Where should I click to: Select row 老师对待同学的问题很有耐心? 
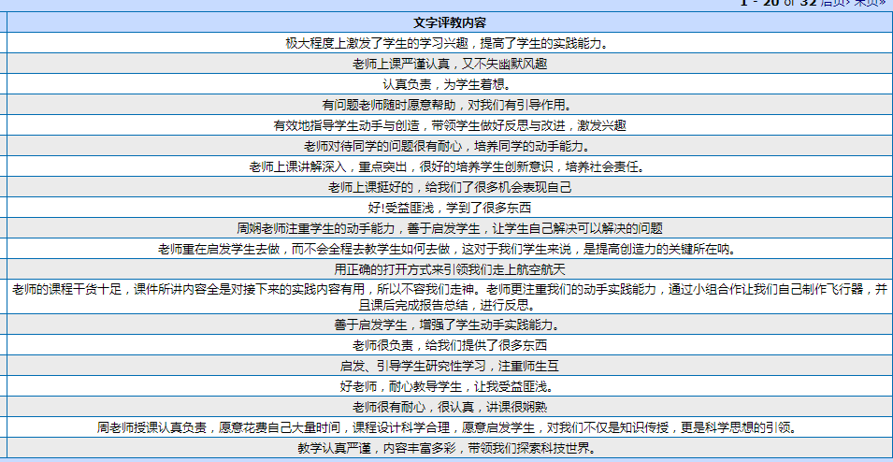449,146
